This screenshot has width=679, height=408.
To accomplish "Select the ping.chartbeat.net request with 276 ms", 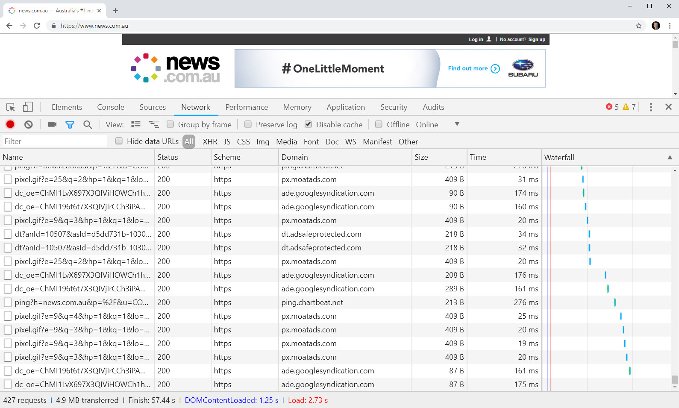I will pyautogui.click(x=335, y=302).
